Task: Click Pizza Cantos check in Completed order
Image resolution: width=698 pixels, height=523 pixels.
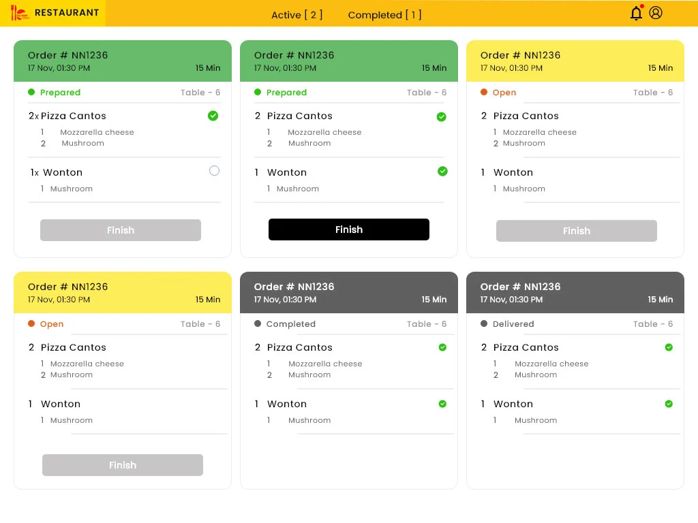Action: pos(442,347)
